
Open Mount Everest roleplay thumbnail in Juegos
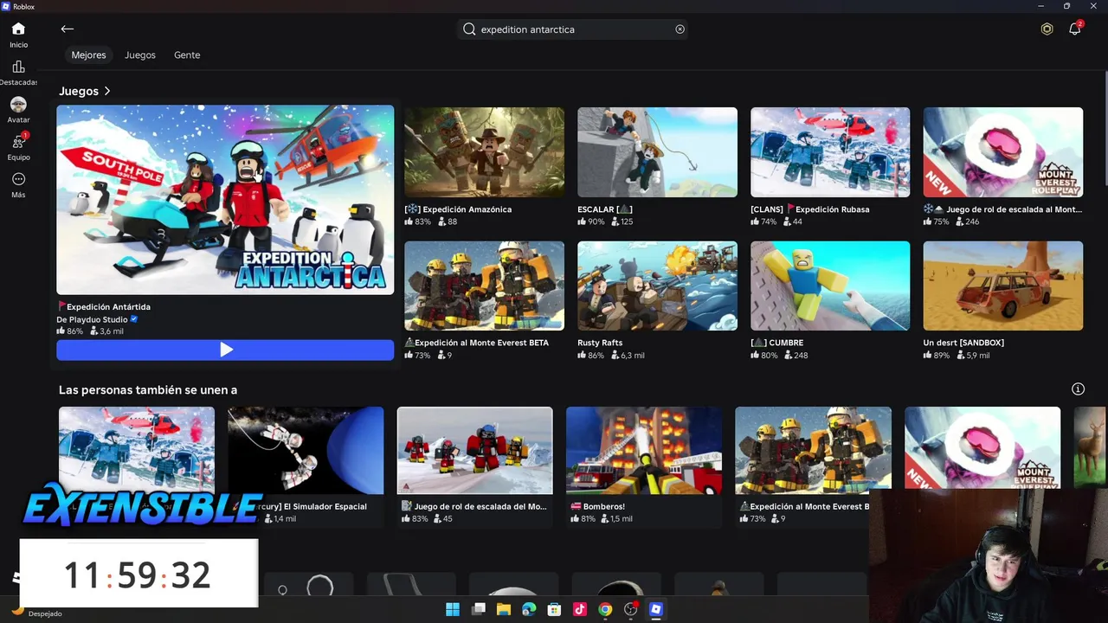(1003, 152)
